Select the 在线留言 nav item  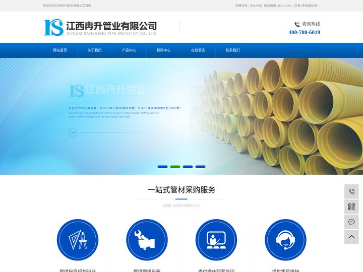pos(198,50)
